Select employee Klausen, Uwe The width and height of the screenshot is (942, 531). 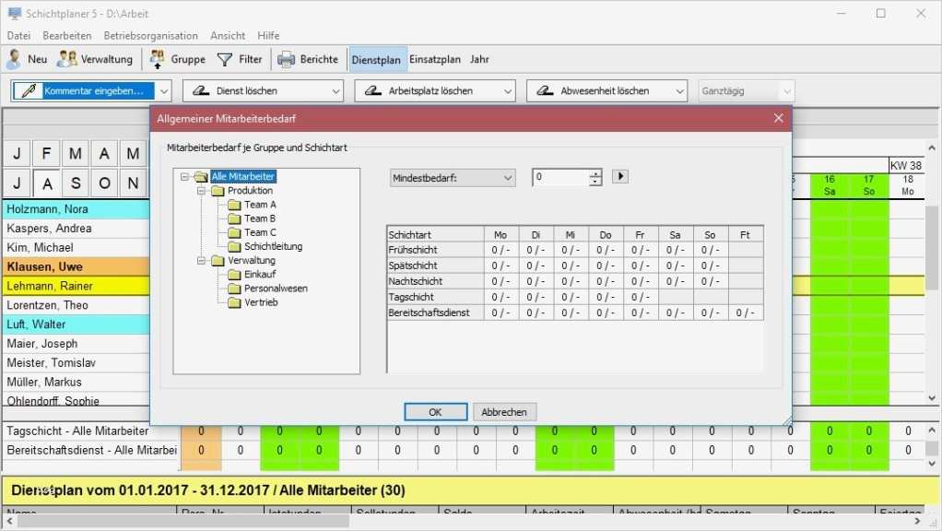77,266
